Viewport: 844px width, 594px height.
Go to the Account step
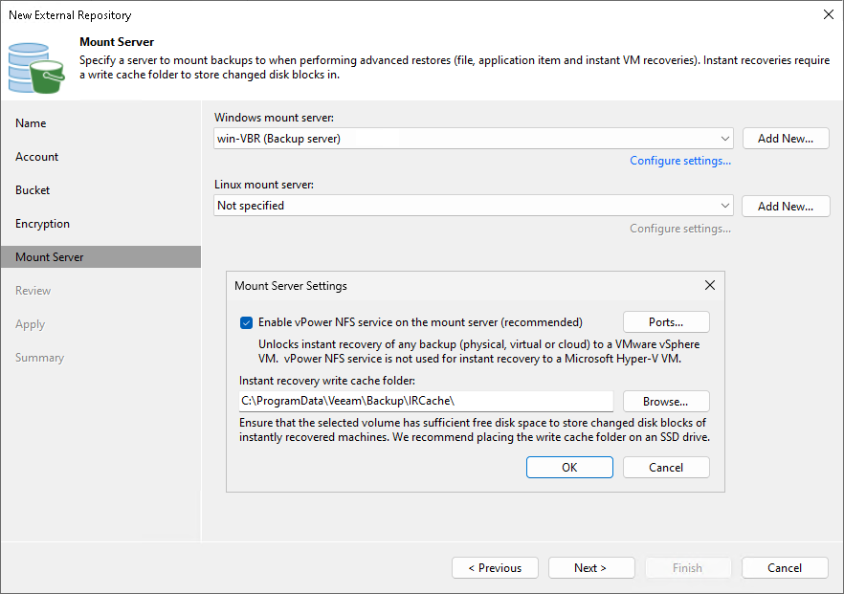(x=36, y=157)
